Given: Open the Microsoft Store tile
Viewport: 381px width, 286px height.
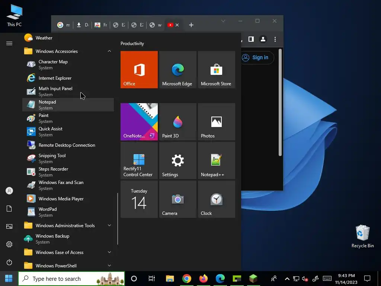Looking at the screenshot, I should [x=217, y=70].
